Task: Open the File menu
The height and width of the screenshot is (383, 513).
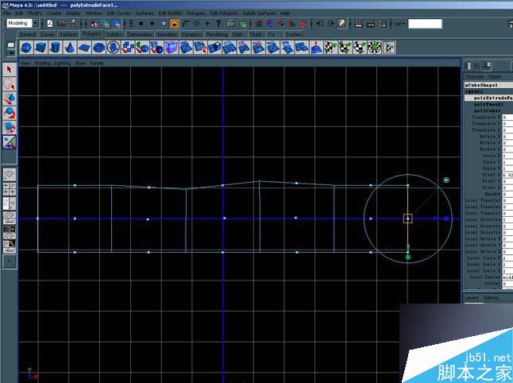Action: click(7, 13)
